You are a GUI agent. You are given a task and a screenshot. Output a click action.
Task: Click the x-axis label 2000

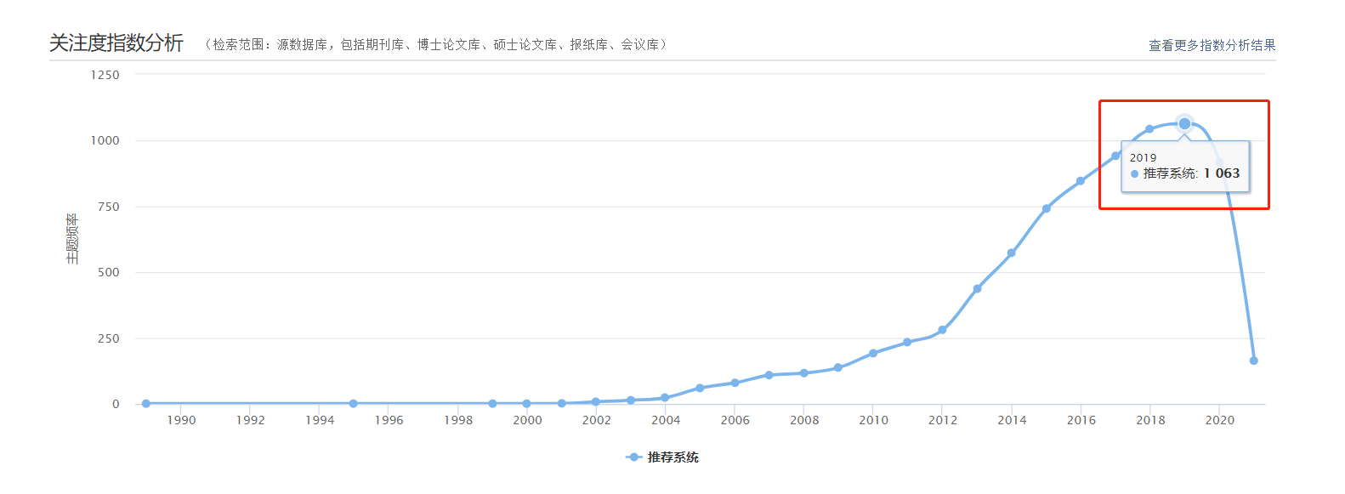527,420
